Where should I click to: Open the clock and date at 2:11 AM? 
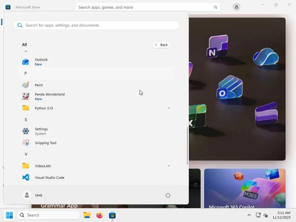[x=282, y=215]
